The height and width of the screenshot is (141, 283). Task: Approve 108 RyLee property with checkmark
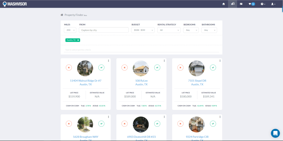click(157, 67)
